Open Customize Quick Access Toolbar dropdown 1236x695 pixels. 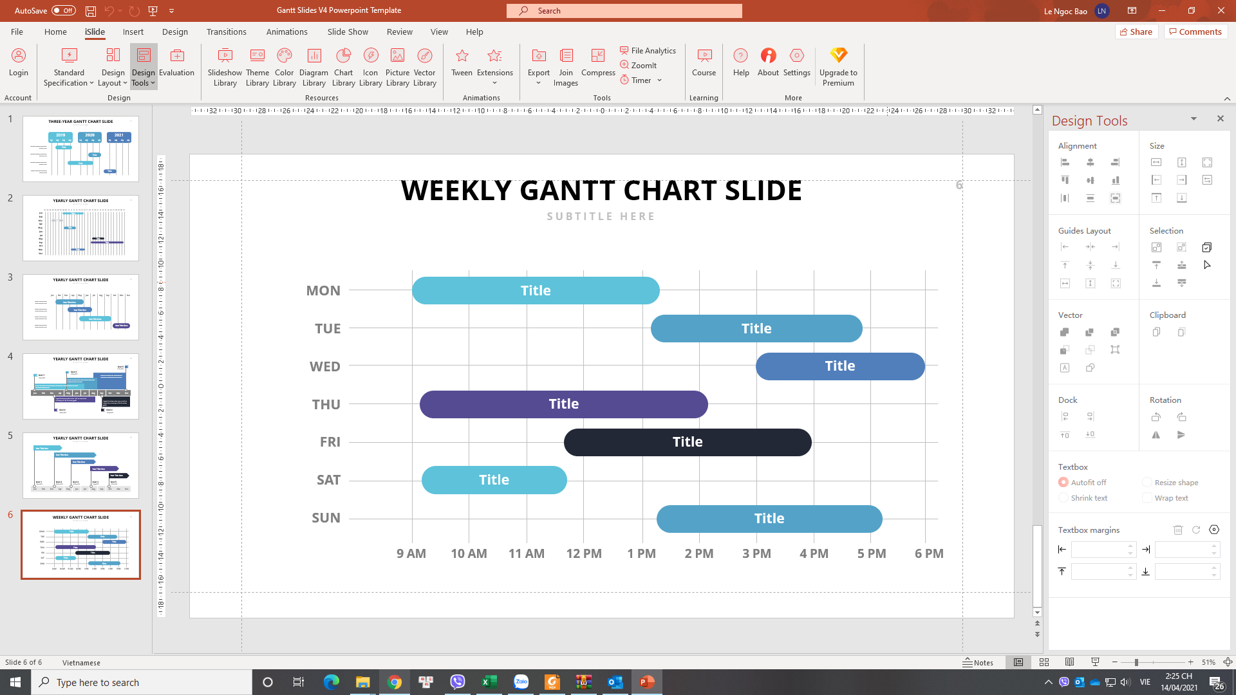(x=172, y=11)
